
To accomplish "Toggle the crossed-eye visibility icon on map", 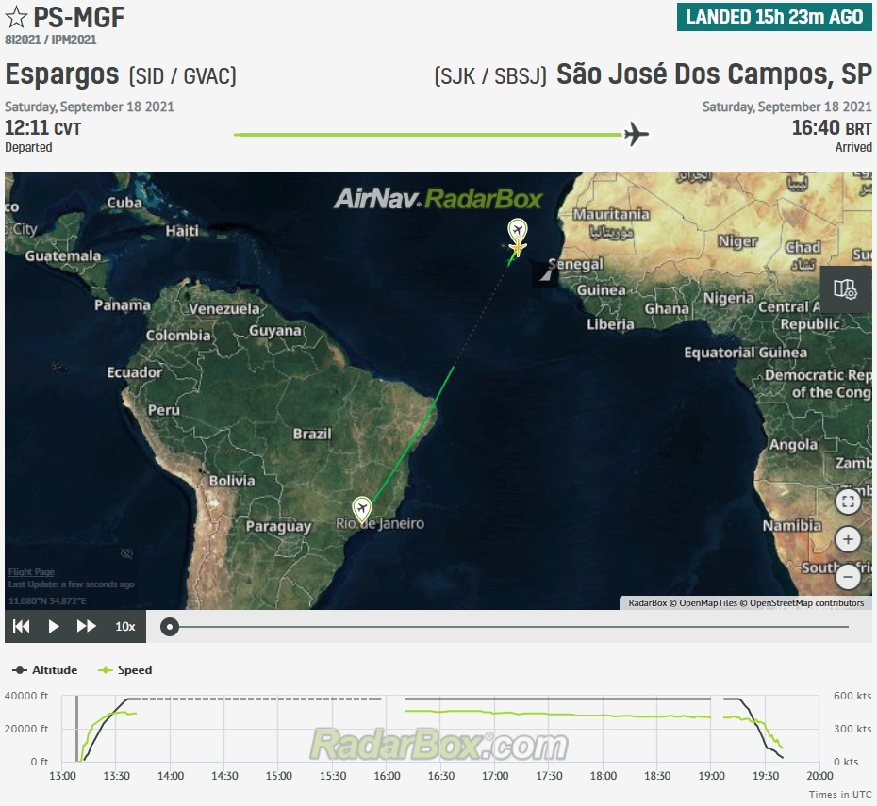I will tap(127, 553).
